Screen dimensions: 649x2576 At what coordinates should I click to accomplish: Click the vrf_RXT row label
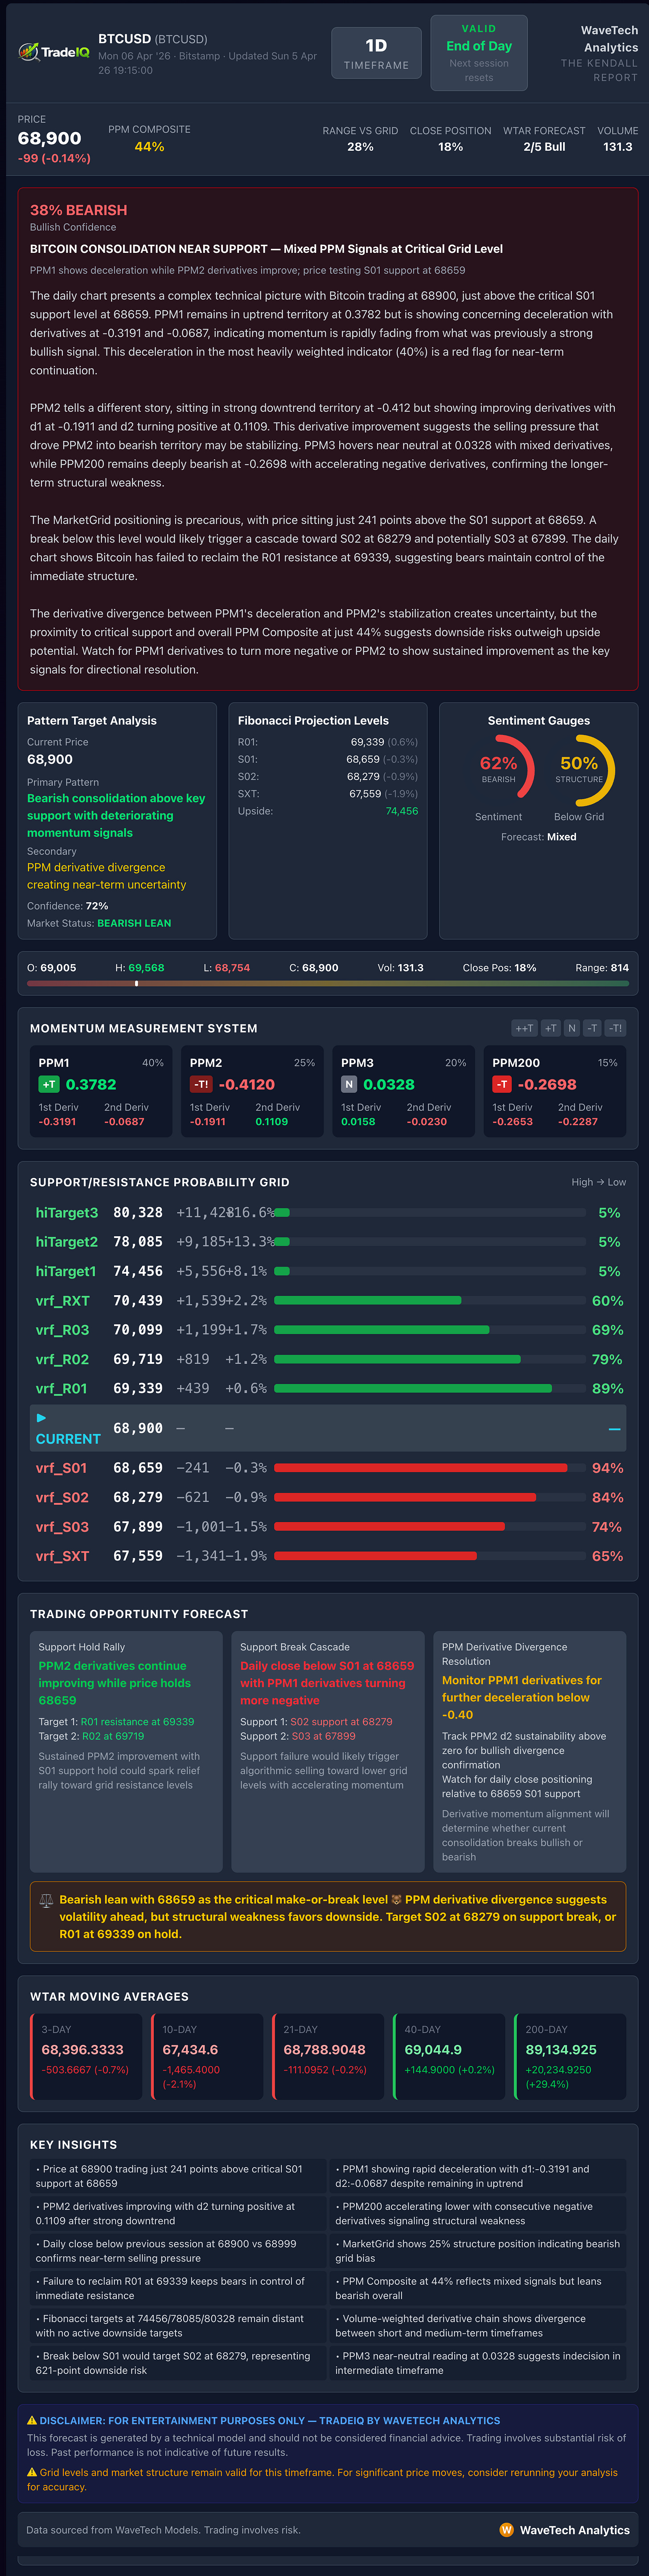(63, 1301)
